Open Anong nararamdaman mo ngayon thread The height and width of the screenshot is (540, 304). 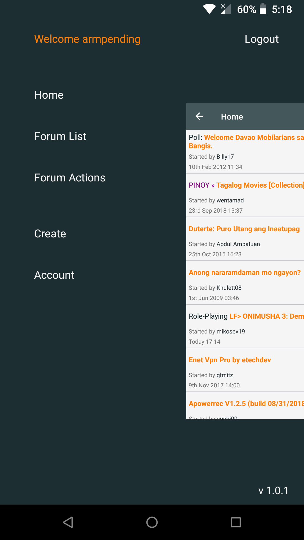point(245,273)
